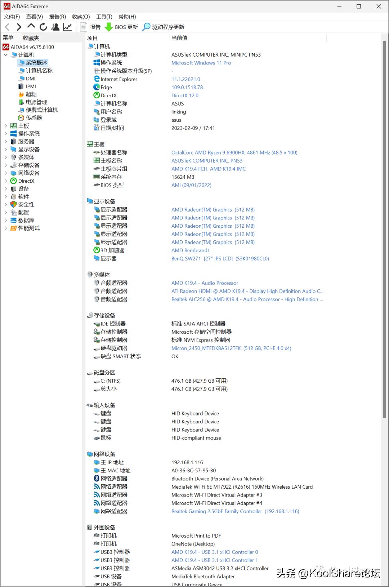Viewport: 389px width, 587px height.
Task: Click the BIOS 更新 toolbar button
Action: point(121,27)
